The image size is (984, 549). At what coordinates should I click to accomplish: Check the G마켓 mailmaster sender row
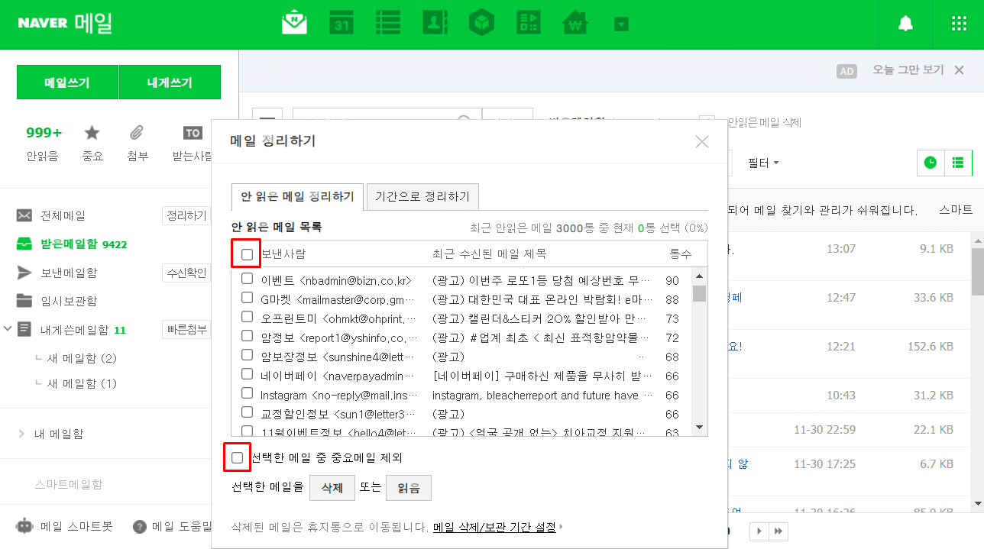click(247, 299)
